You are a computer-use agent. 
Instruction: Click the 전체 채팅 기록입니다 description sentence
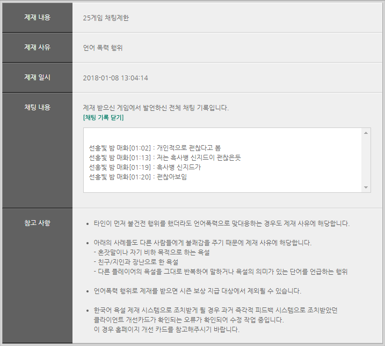(156, 108)
